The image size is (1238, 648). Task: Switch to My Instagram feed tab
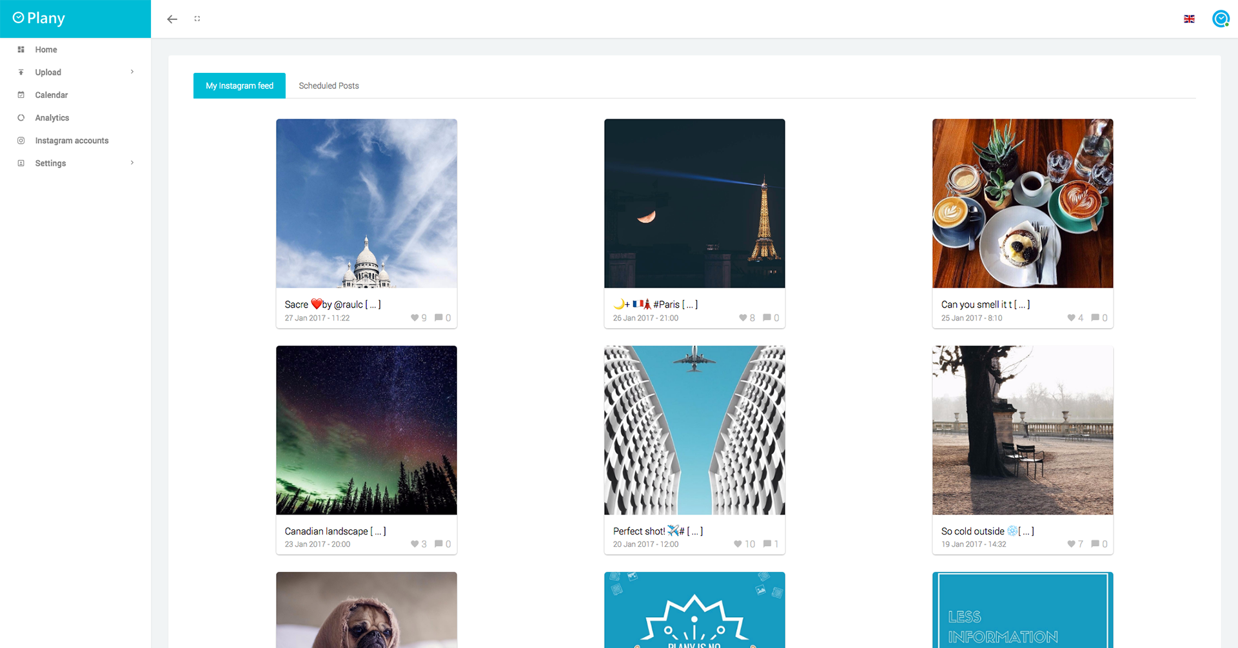click(x=239, y=86)
